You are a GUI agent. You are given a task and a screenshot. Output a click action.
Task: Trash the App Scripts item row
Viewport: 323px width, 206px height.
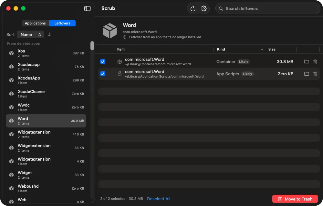pyautogui.click(x=315, y=74)
